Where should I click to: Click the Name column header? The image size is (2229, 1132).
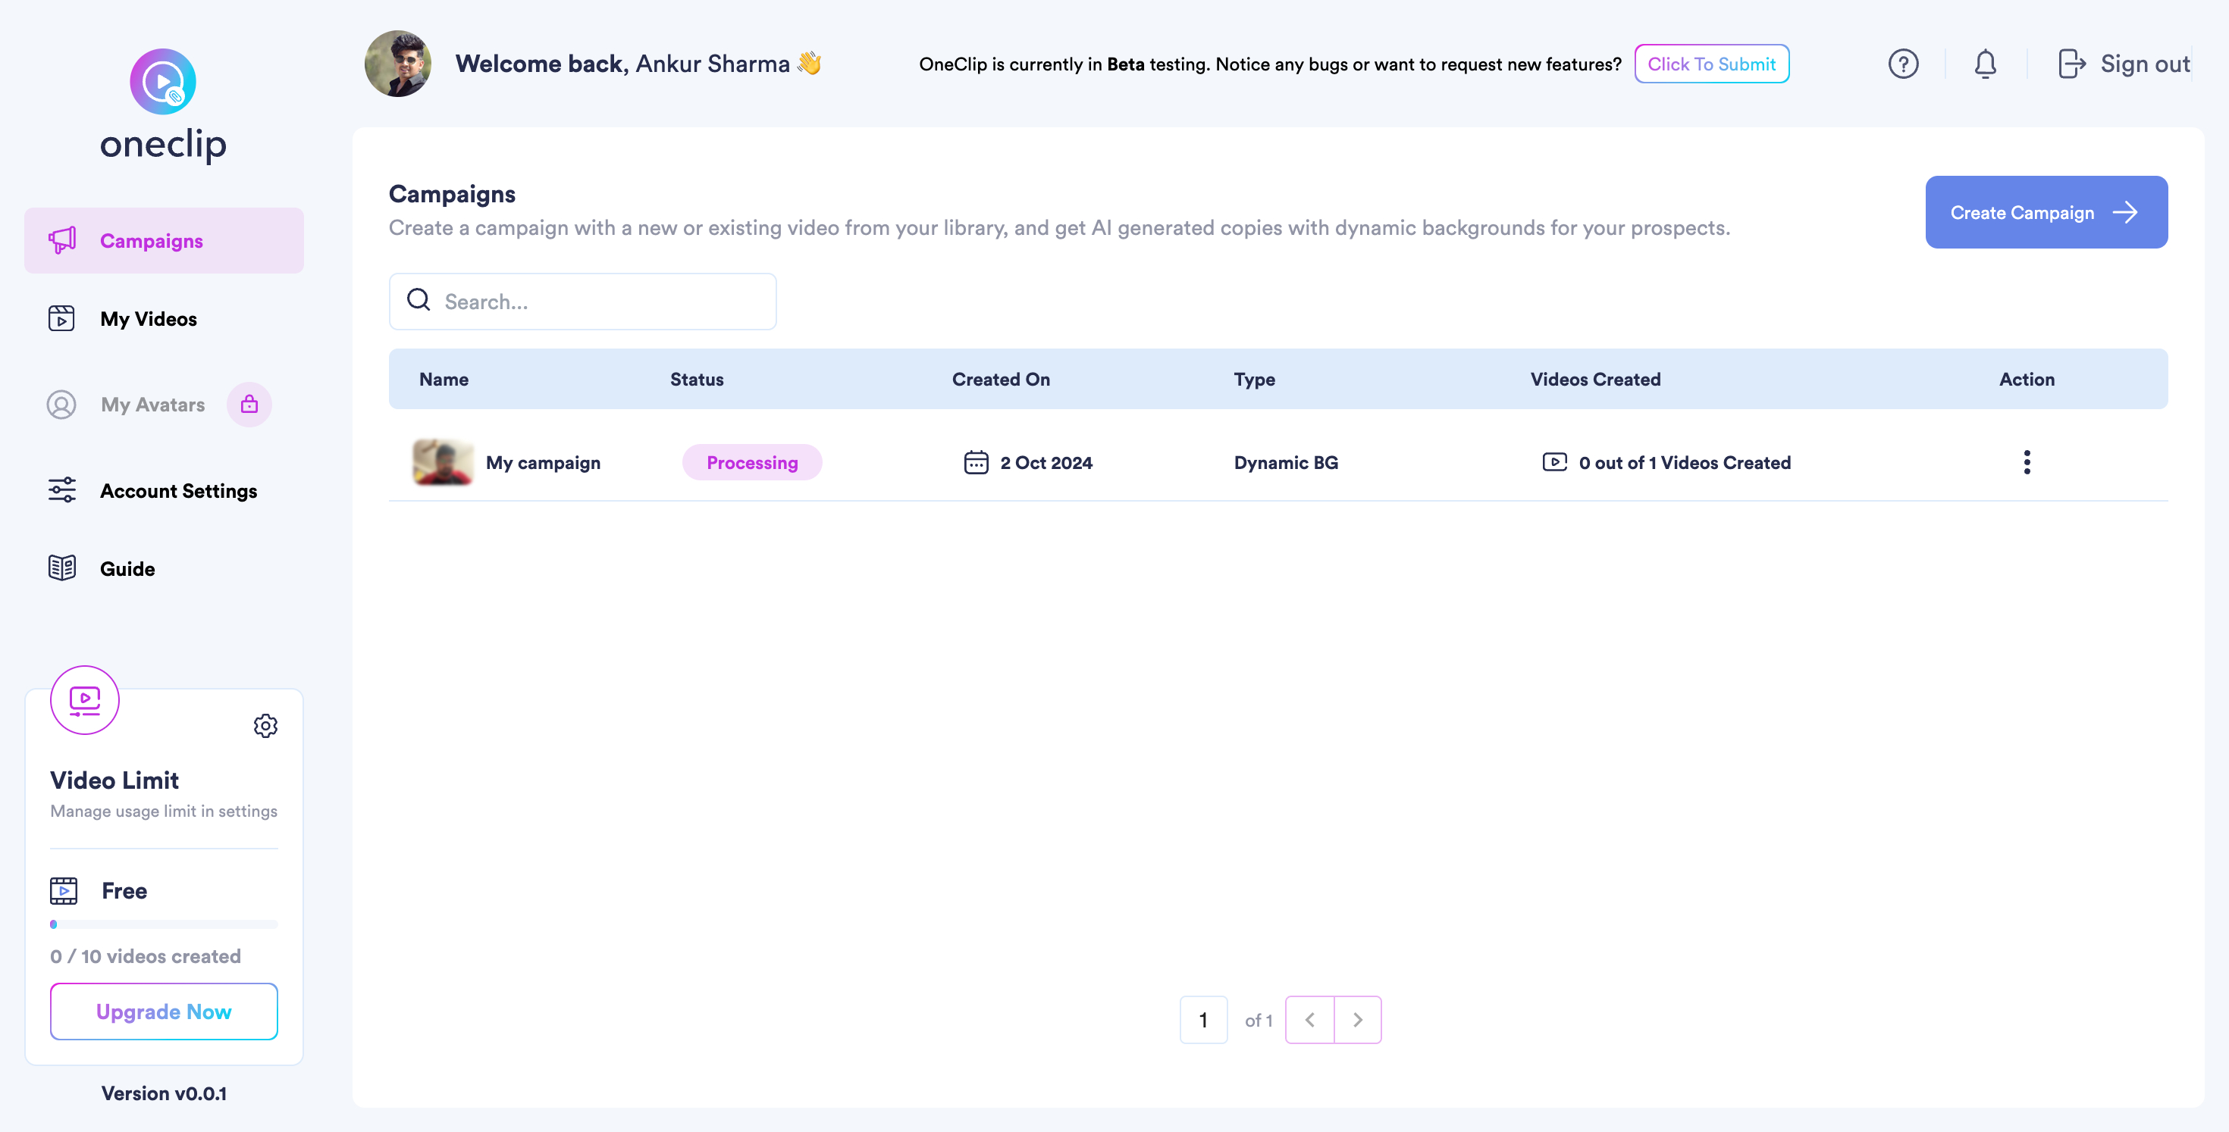444,379
